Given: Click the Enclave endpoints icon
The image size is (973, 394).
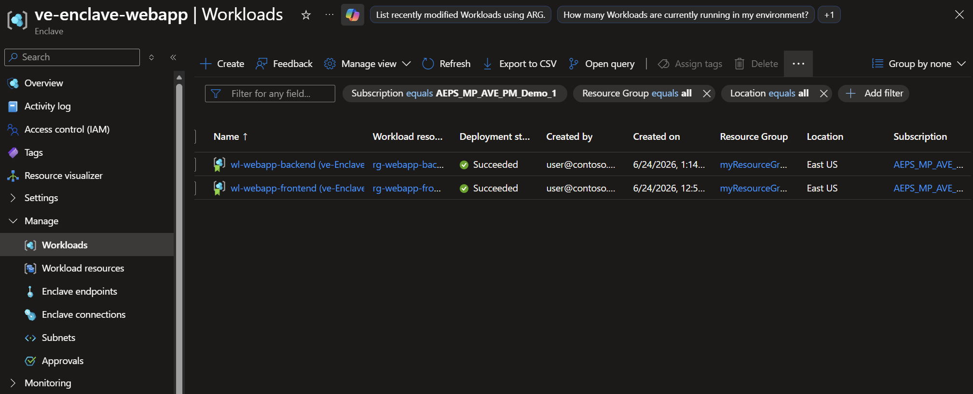Looking at the screenshot, I should [x=30, y=292].
